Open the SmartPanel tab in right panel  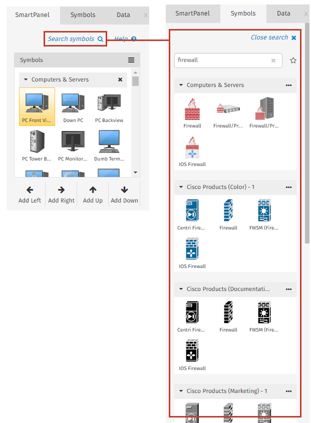point(192,13)
